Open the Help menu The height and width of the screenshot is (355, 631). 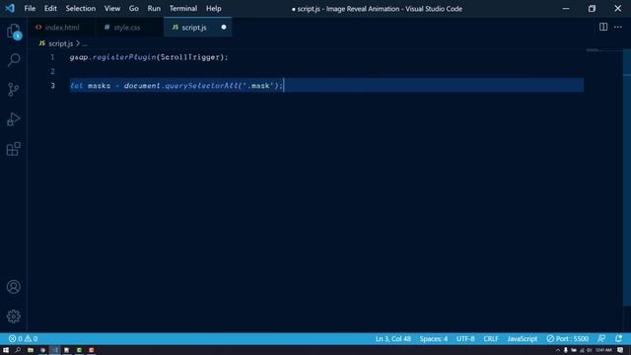click(213, 9)
